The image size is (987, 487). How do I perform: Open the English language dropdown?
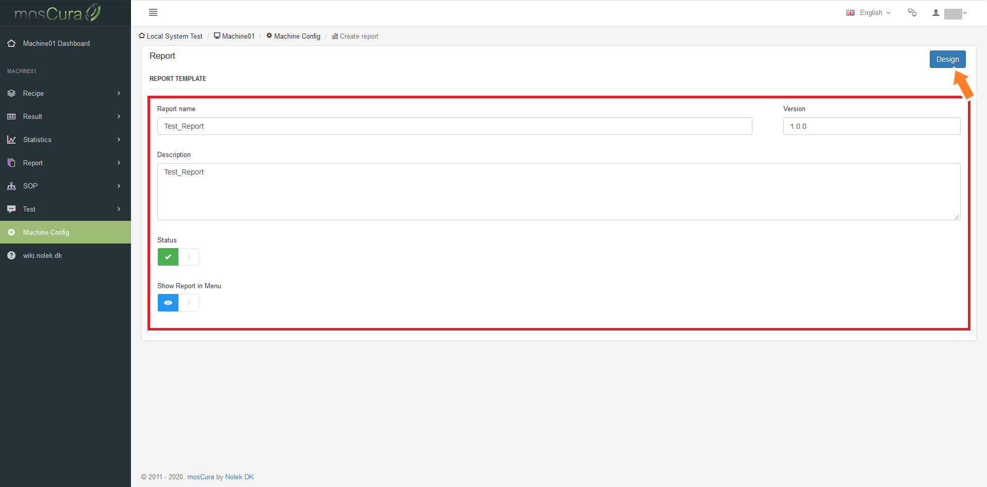[868, 12]
